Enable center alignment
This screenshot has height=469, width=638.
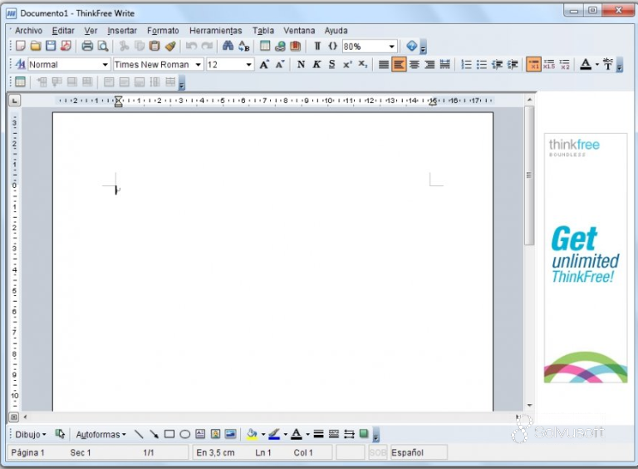[x=415, y=64]
